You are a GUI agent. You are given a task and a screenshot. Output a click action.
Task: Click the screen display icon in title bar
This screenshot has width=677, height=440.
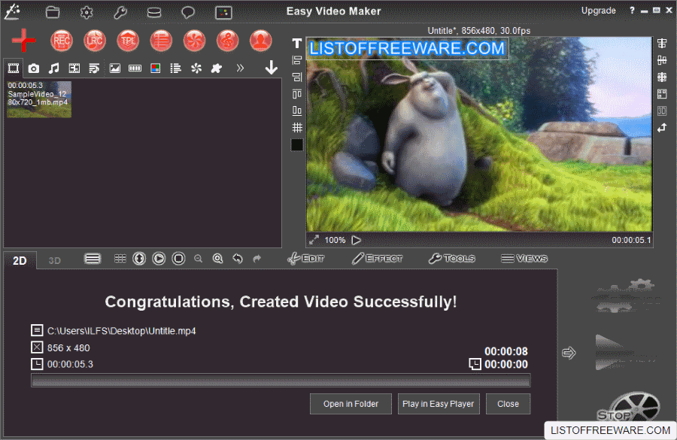[x=223, y=12]
